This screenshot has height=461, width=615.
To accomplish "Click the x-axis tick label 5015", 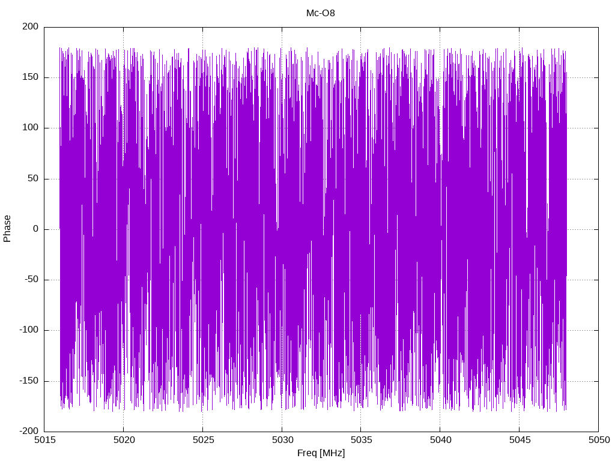I will [44, 440].
